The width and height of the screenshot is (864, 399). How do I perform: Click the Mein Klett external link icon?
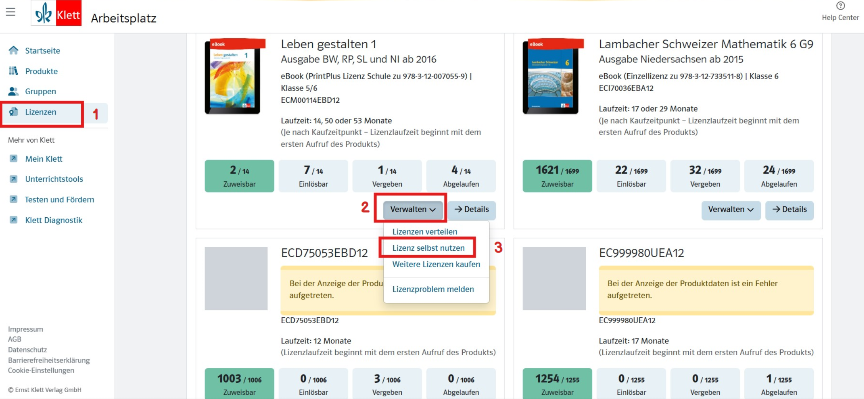(x=13, y=159)
